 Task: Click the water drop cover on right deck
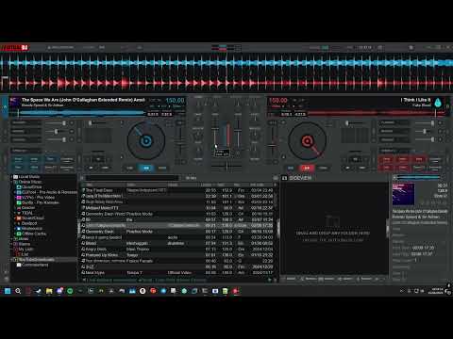438,103
